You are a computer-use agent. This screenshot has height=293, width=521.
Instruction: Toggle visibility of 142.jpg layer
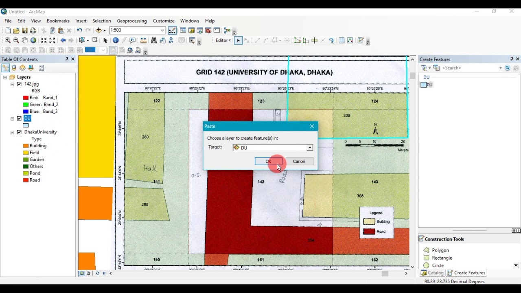tap(19, 84)
